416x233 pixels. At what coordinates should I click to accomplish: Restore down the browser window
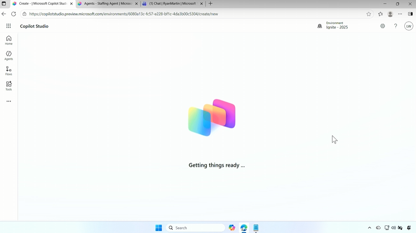398,4
